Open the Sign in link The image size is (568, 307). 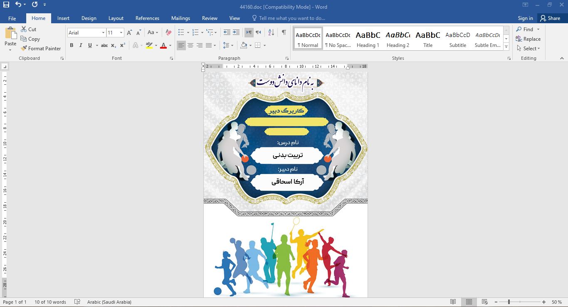tap(525, 18)
